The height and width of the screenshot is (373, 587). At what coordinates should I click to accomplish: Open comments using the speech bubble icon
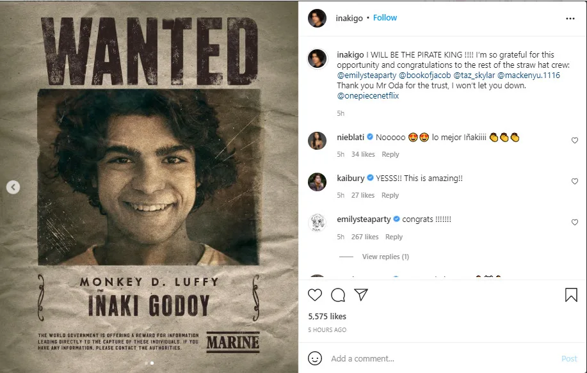(x=338, y=295)
